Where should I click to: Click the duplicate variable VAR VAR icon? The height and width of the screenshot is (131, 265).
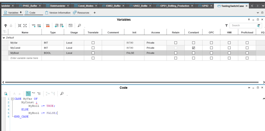tap(39, 26)
